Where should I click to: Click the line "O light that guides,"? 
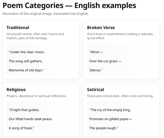tap(24, 110)
